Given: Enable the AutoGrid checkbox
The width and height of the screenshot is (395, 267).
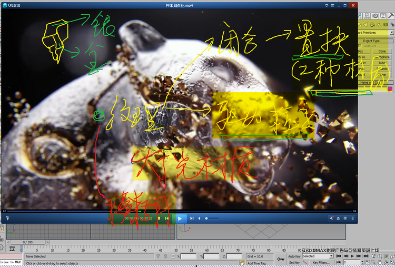Looking at the screenshot, I should (360, 46).
